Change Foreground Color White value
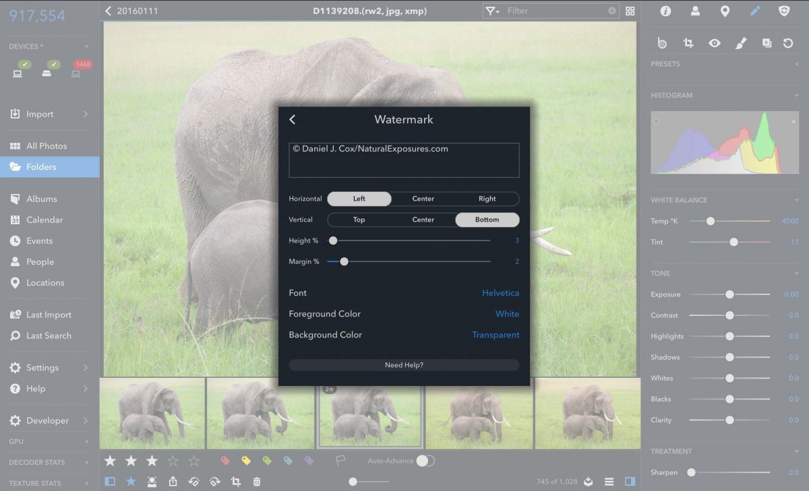Viewport: 809px width, 491px height. click(x=507, y=314)
